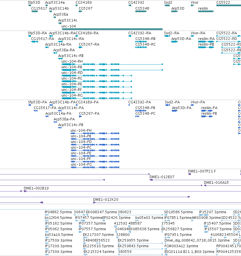Select the CG5348-RB transcript label
This screenshot has height=256, width=241.
click(x=145, y=39)
